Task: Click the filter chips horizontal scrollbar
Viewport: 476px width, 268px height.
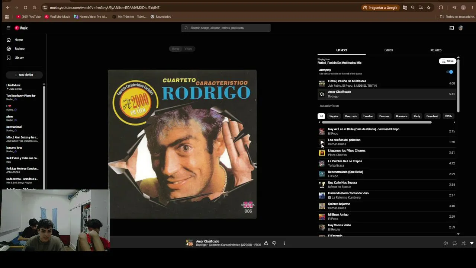Action: point(377,122)
